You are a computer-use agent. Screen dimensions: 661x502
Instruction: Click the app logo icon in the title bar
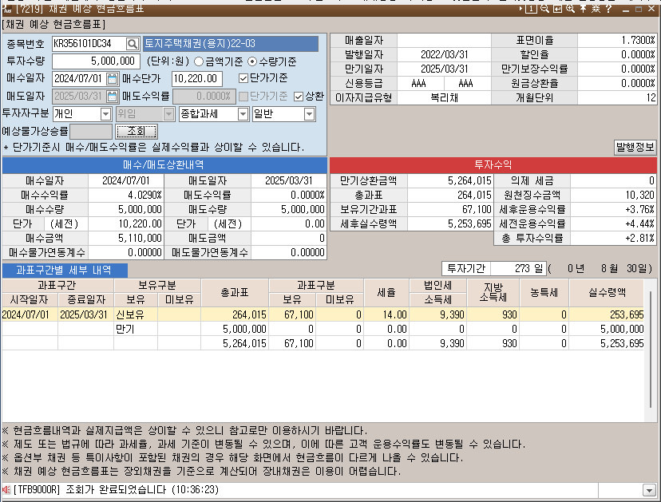coord(6,9)
